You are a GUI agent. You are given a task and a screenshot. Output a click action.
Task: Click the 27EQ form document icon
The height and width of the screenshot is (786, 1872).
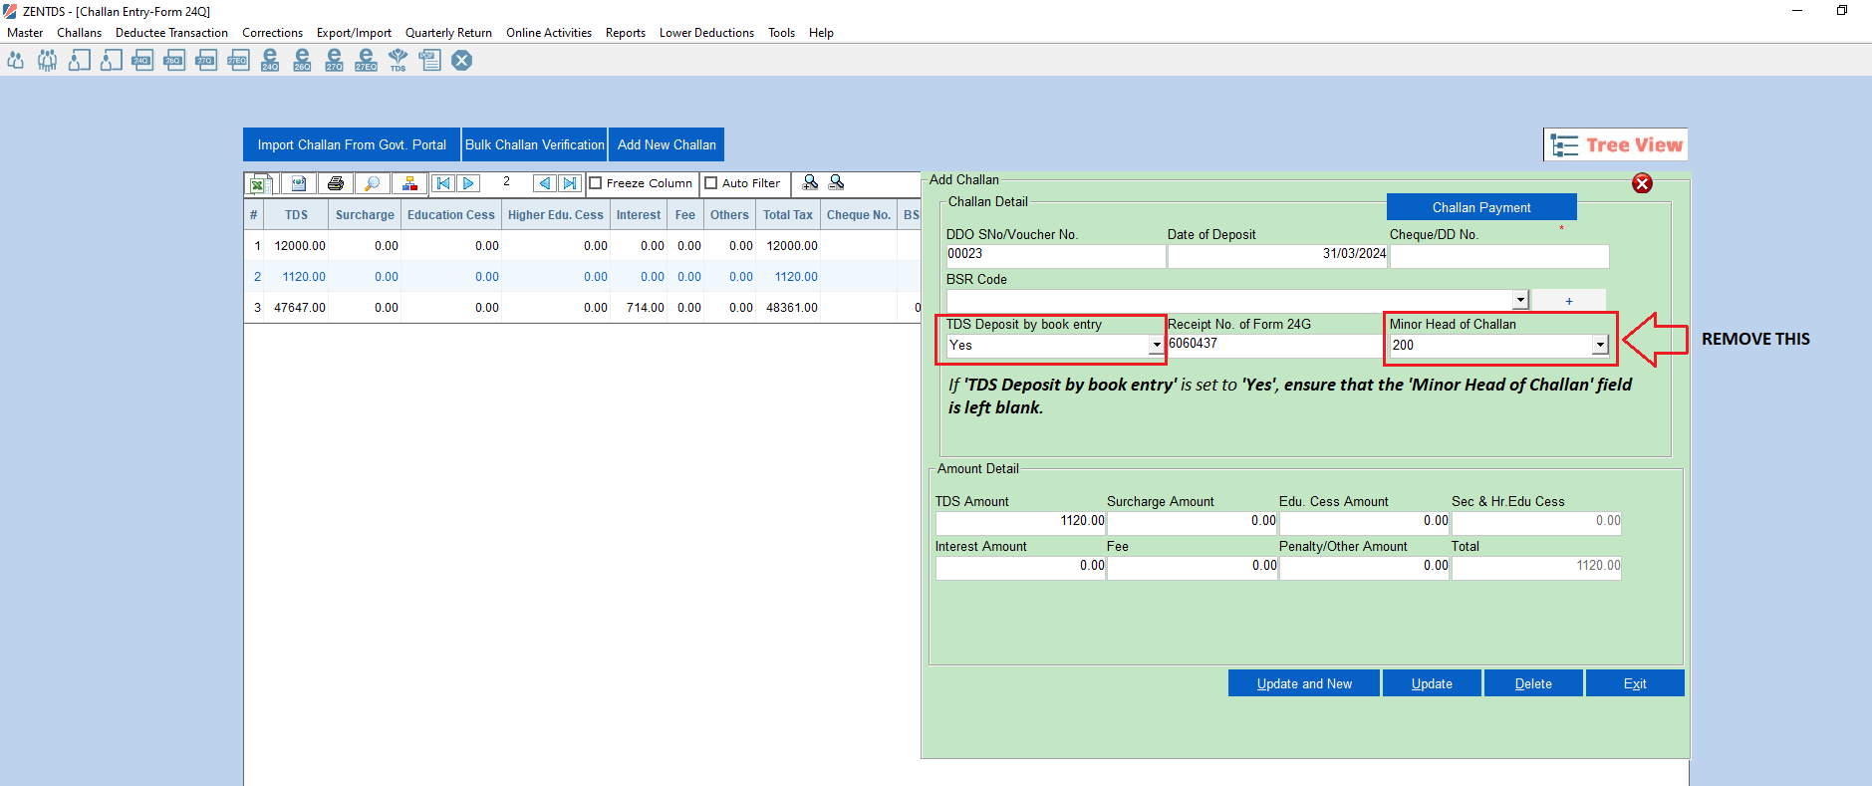coord(239,60)
